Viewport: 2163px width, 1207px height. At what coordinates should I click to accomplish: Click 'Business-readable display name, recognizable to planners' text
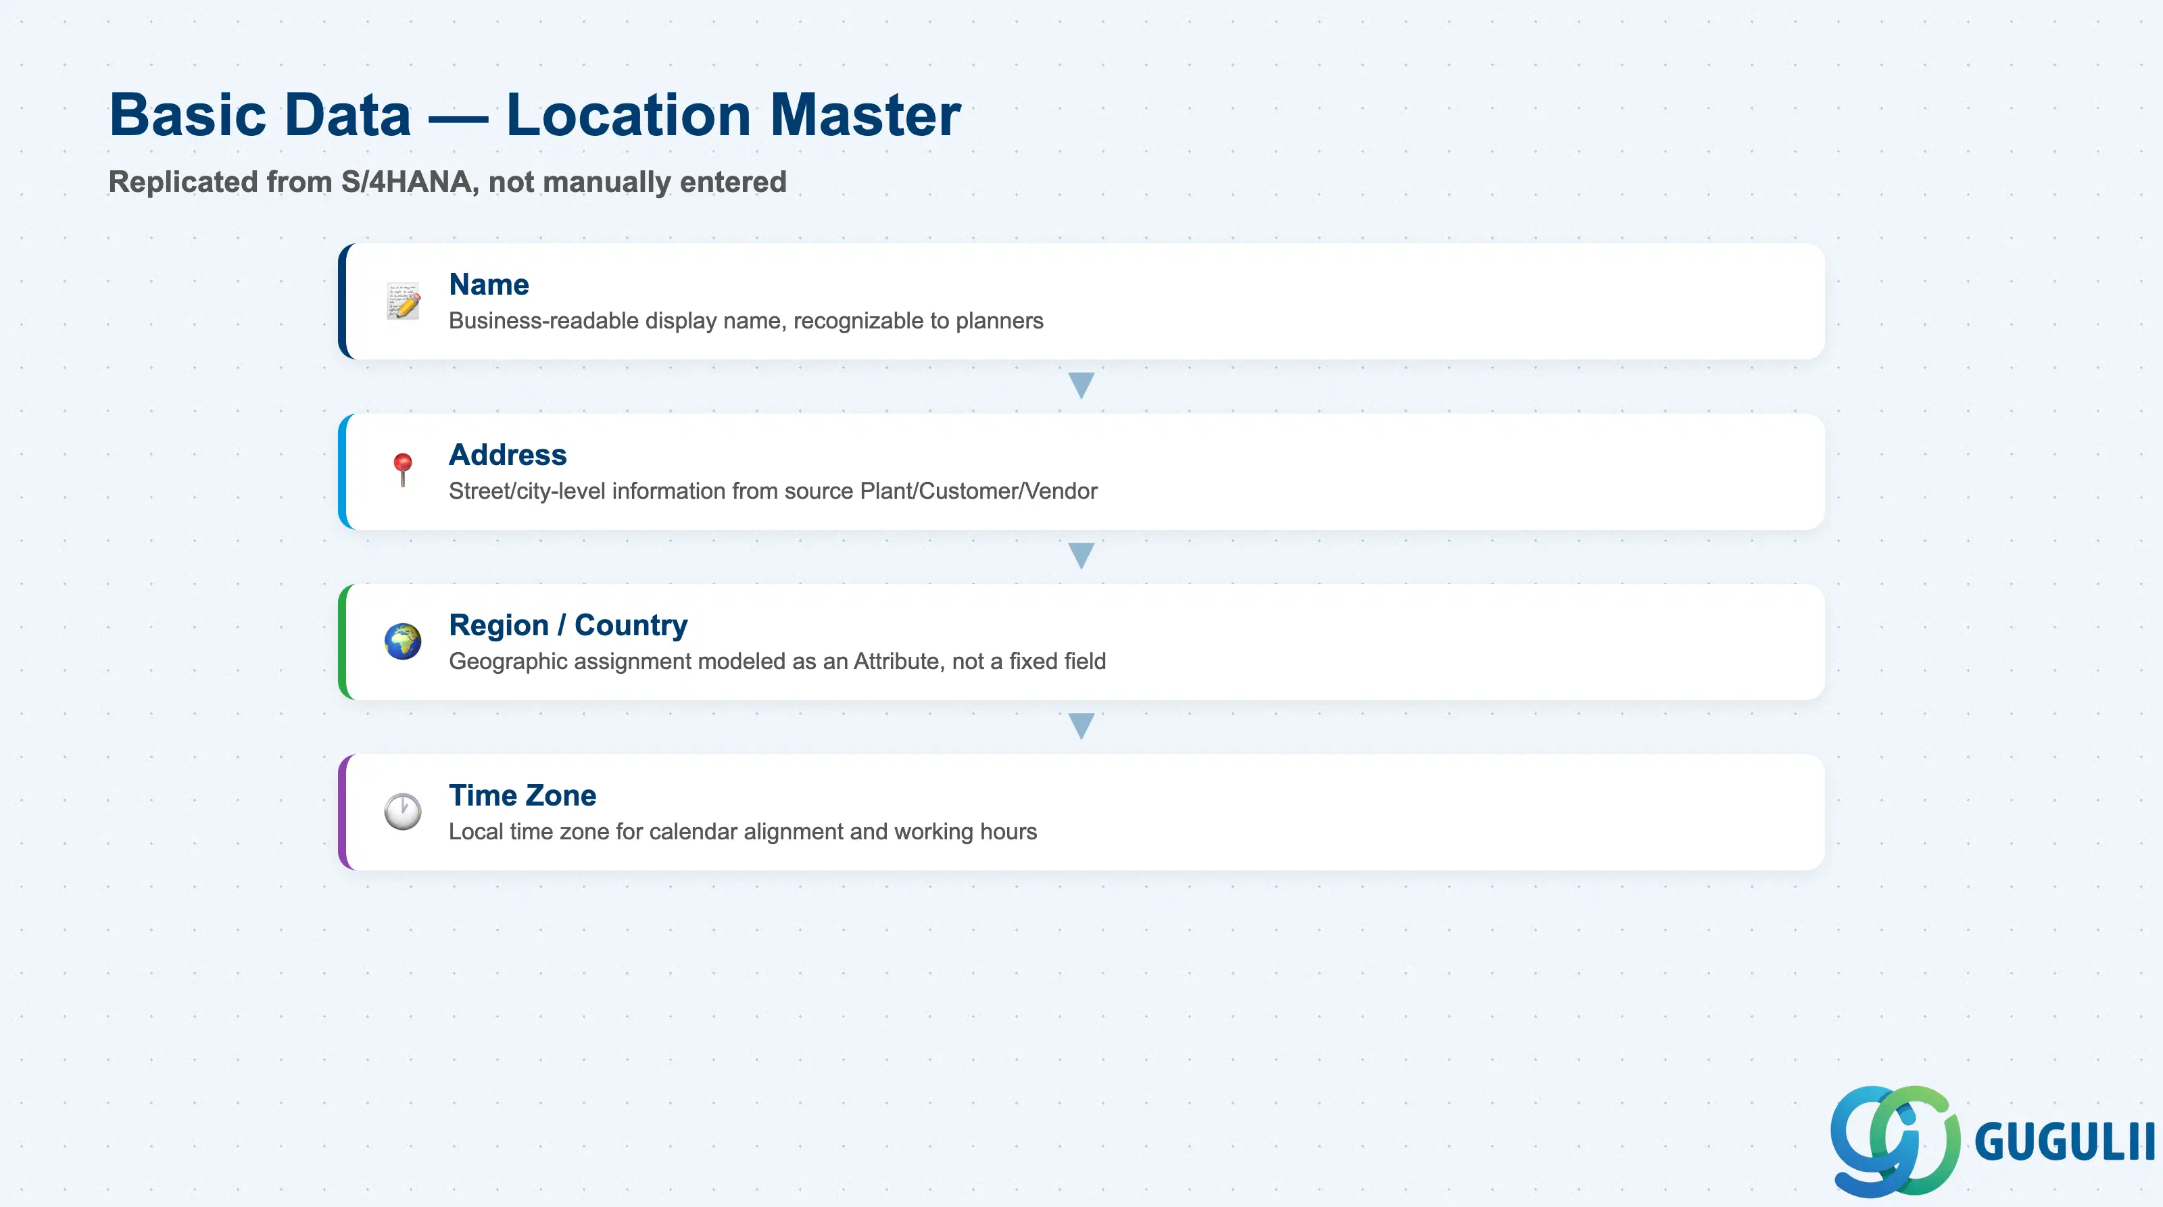[746, 322]
